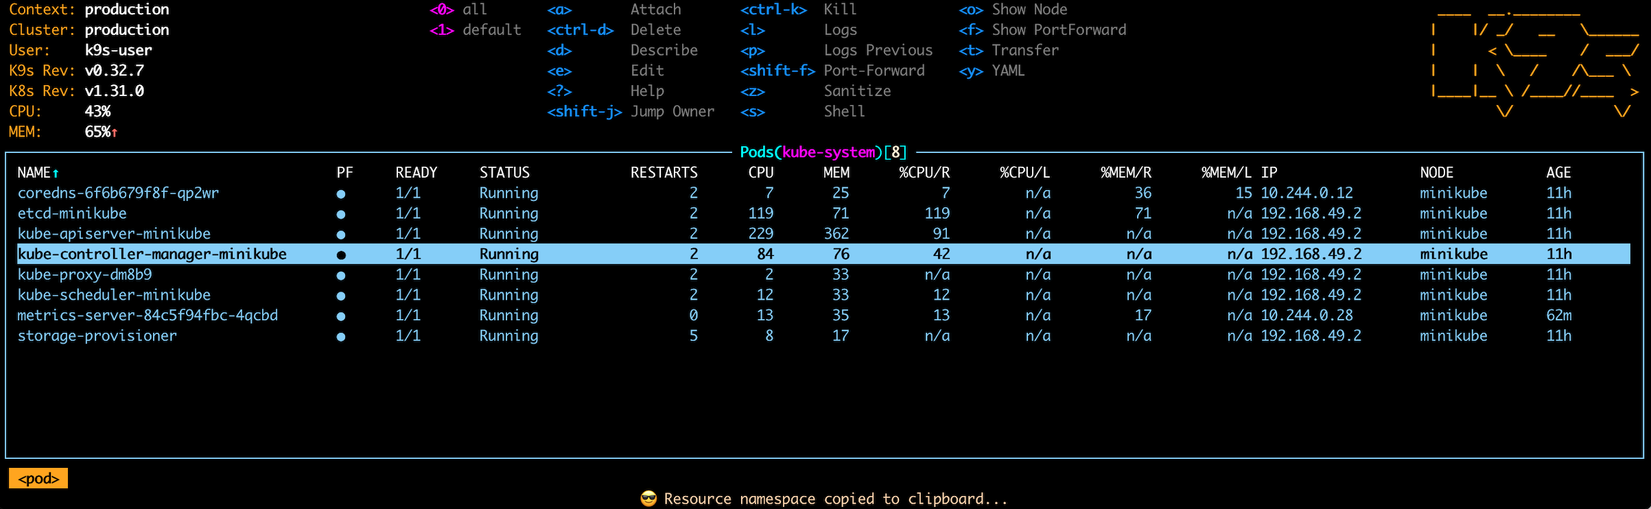1651x509 pixels.
Task: Click the <l> Logs shortcut key
Action: (x=753, y=30)
